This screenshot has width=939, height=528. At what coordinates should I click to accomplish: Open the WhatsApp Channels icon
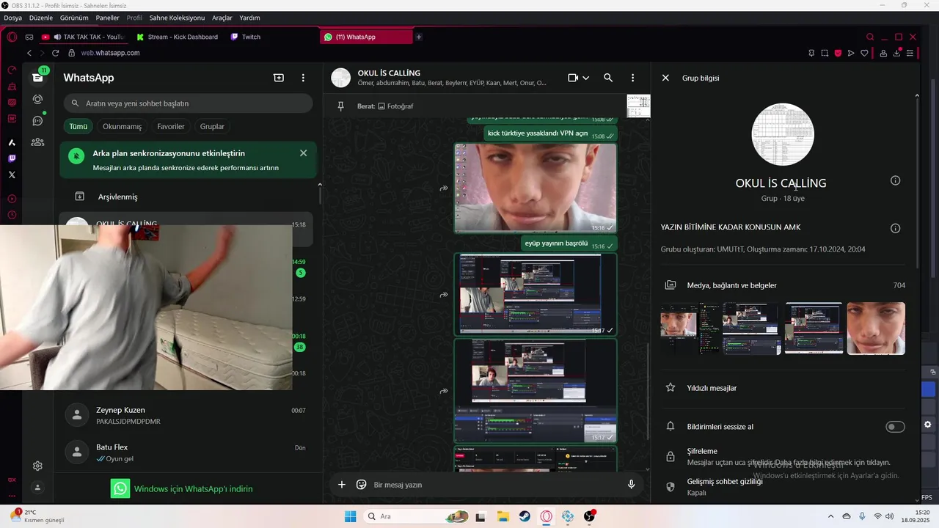37,120
